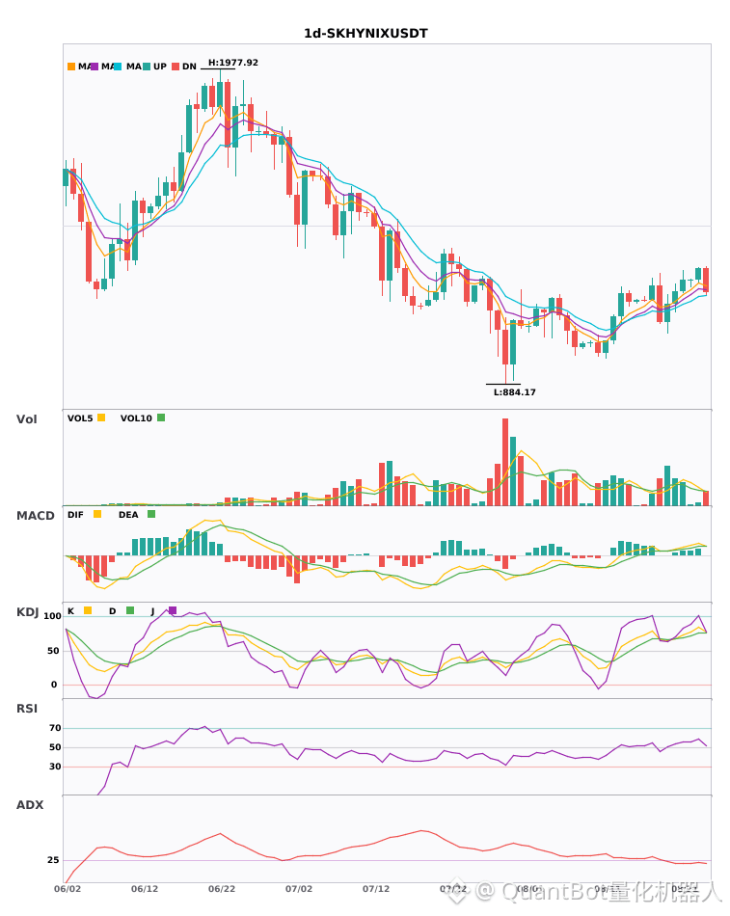Select the green VOL10 legend swatch
This screenshot has height=916, width=730.
click(161, 418)
